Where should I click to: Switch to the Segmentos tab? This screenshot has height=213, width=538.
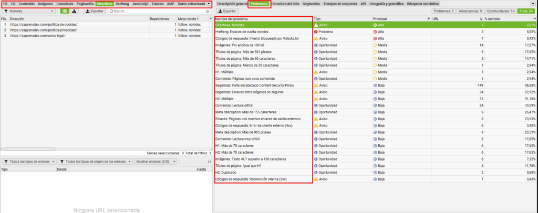[x=311, y=4]
